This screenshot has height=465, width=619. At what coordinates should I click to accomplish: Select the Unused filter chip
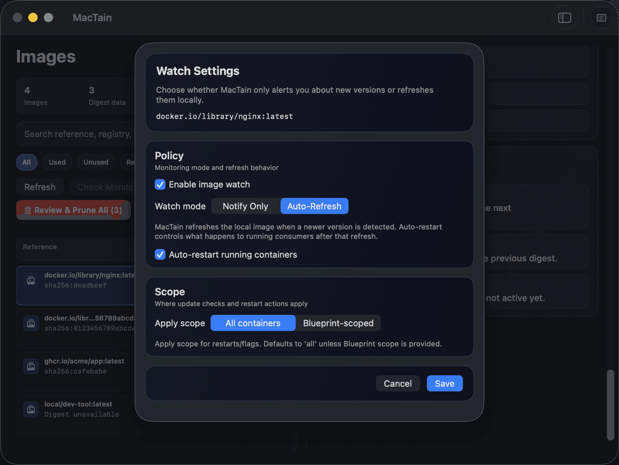pos(96,162)
